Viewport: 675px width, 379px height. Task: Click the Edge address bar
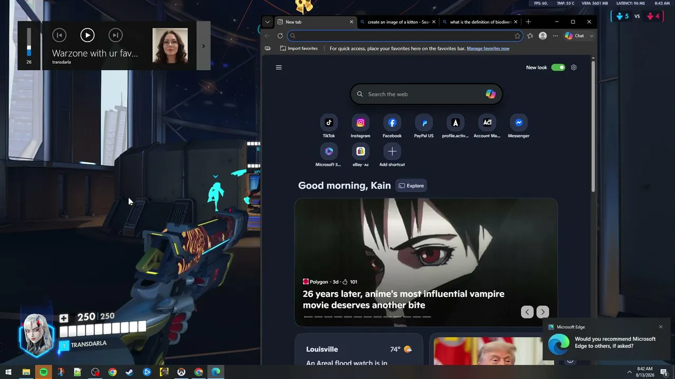(x=405, y=36)
